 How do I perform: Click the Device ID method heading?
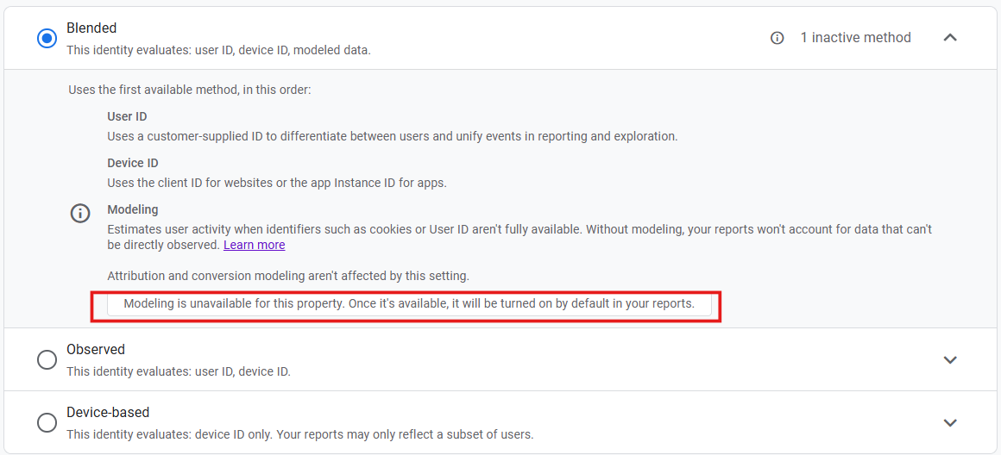(133, 163)
